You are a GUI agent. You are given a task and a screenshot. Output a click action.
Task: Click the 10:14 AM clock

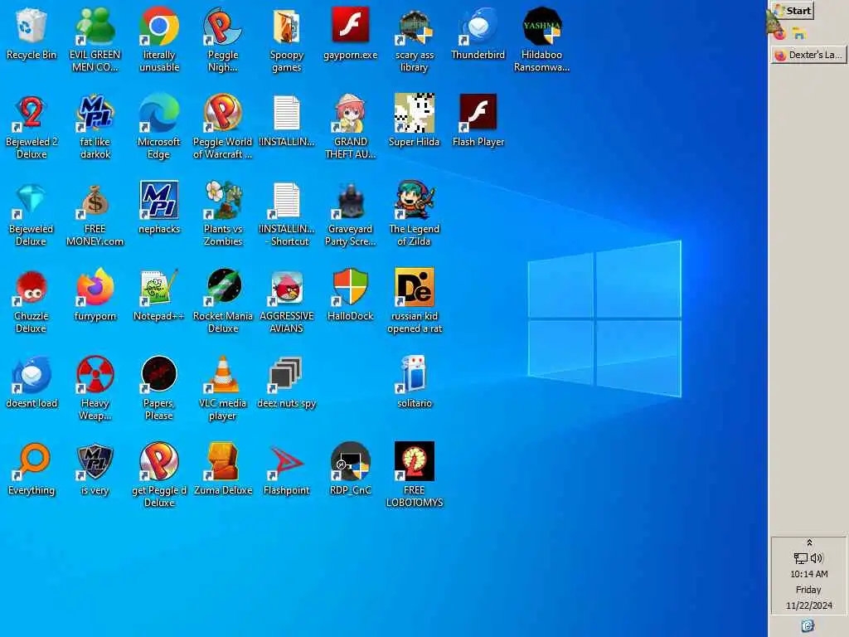pos(809,574)
